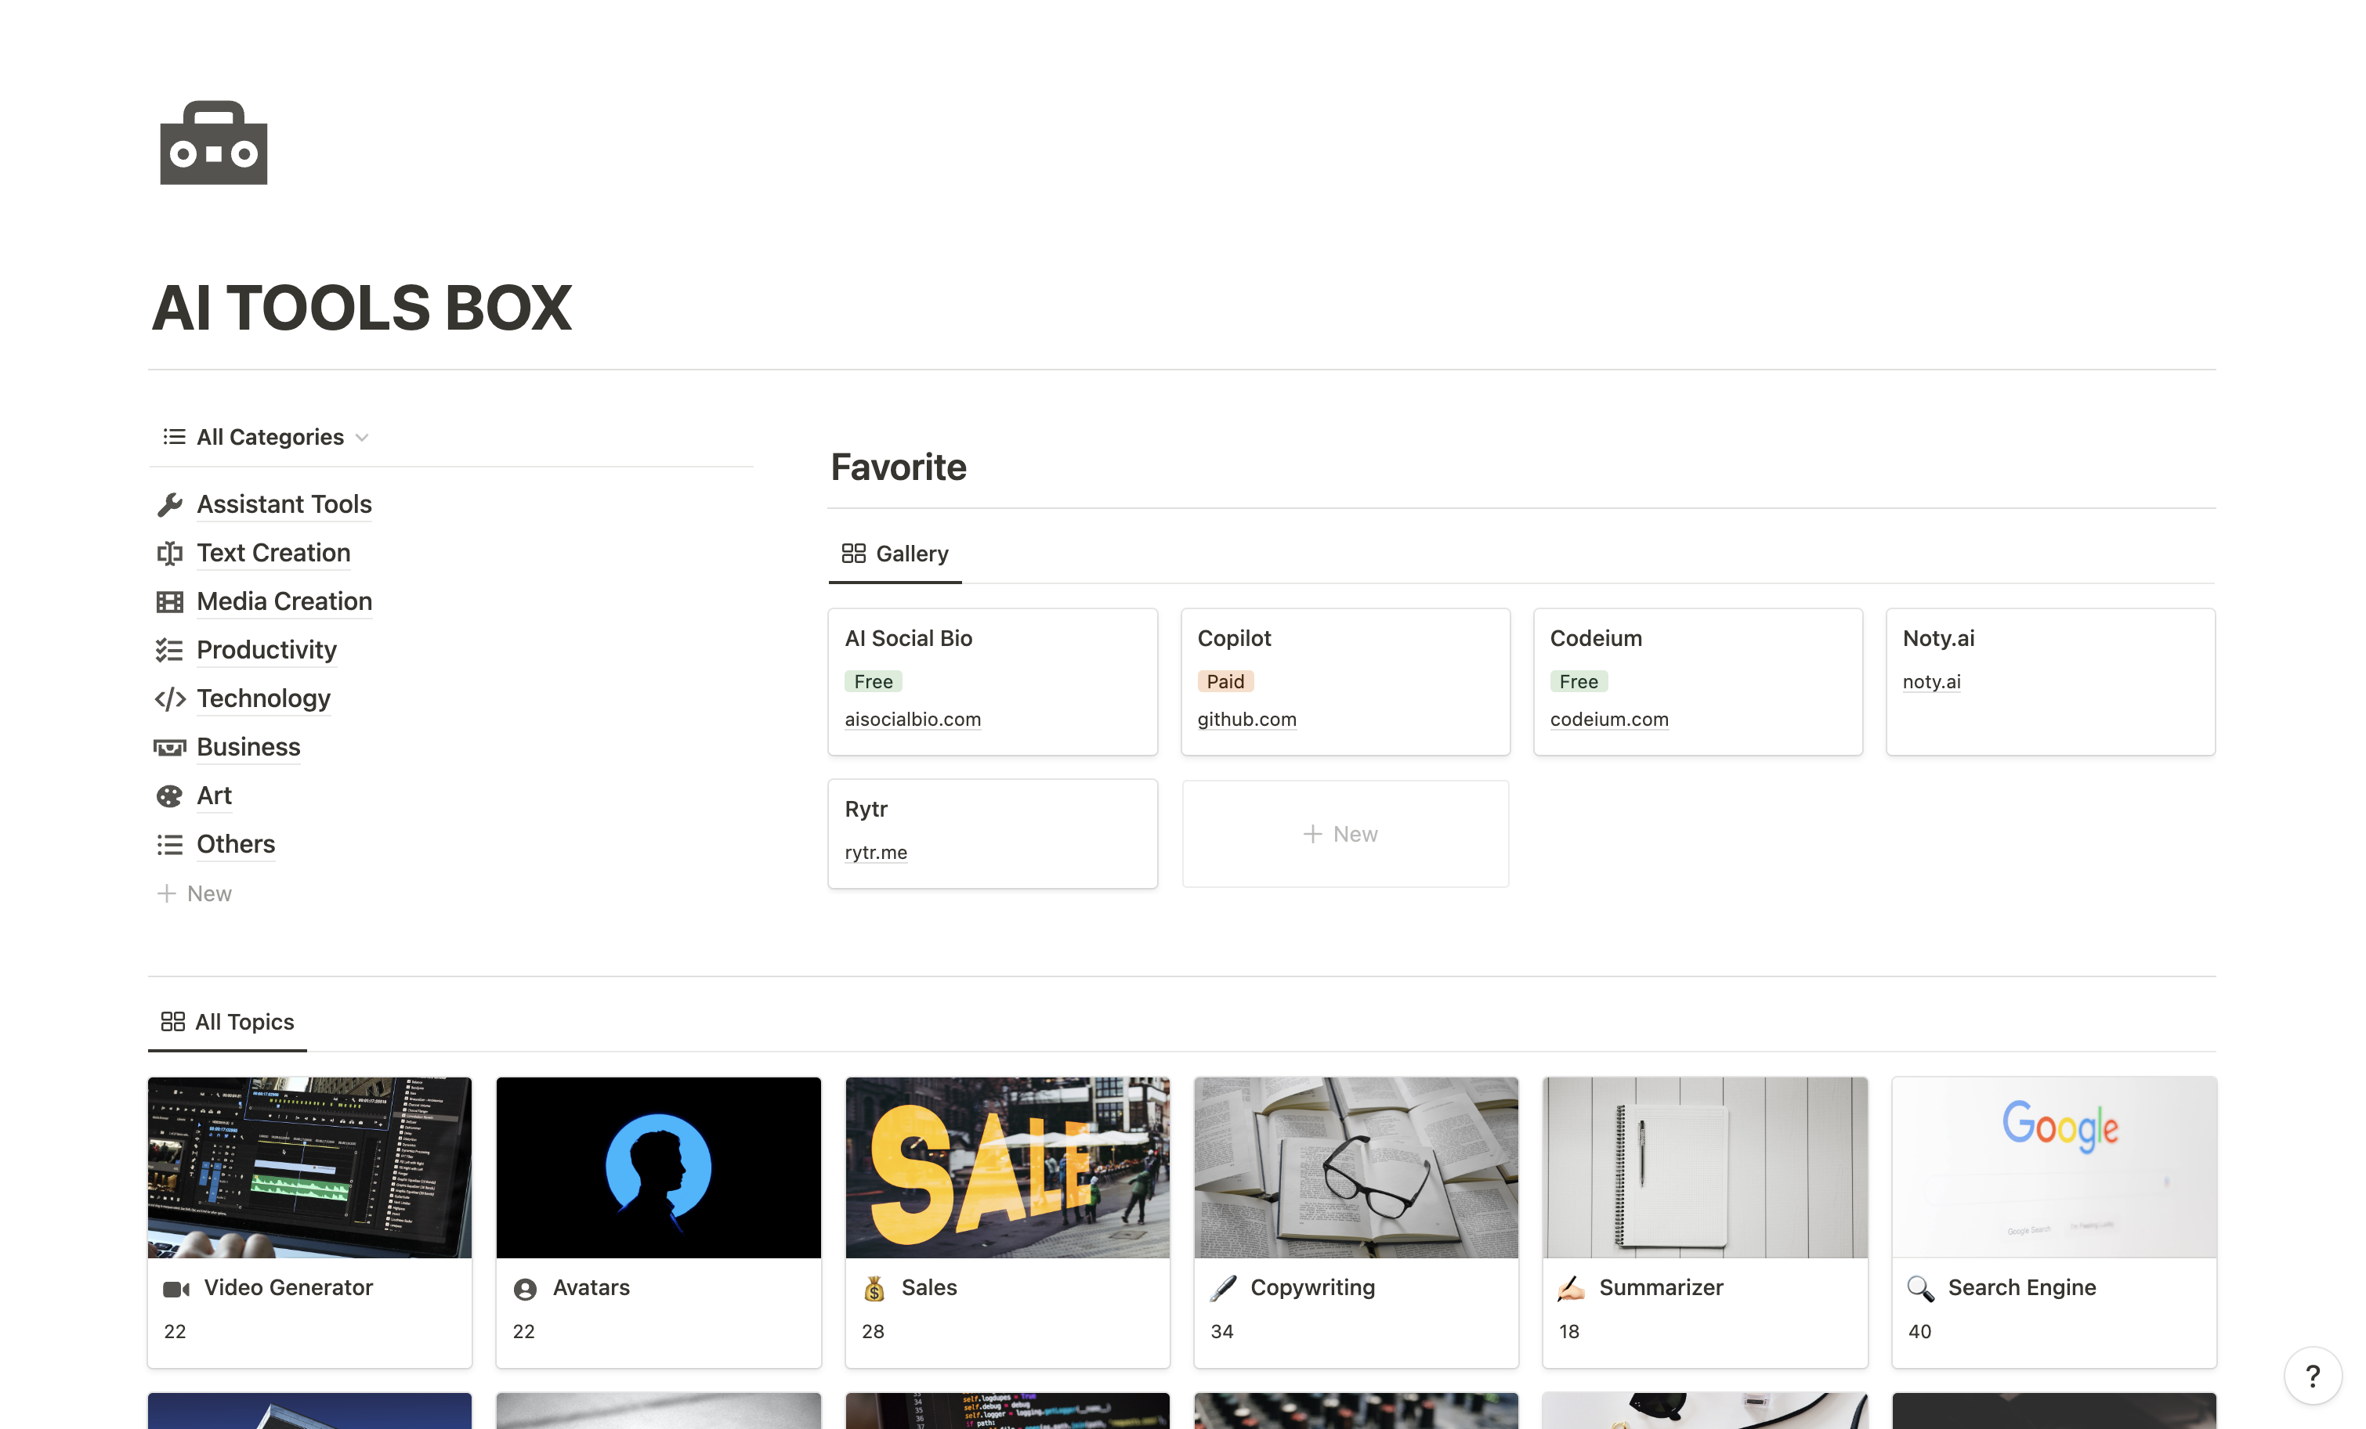Open the Sales topic cover thumbnail
Viewport: 2366px width, 1429px height.
(x=1008, y=1167)
